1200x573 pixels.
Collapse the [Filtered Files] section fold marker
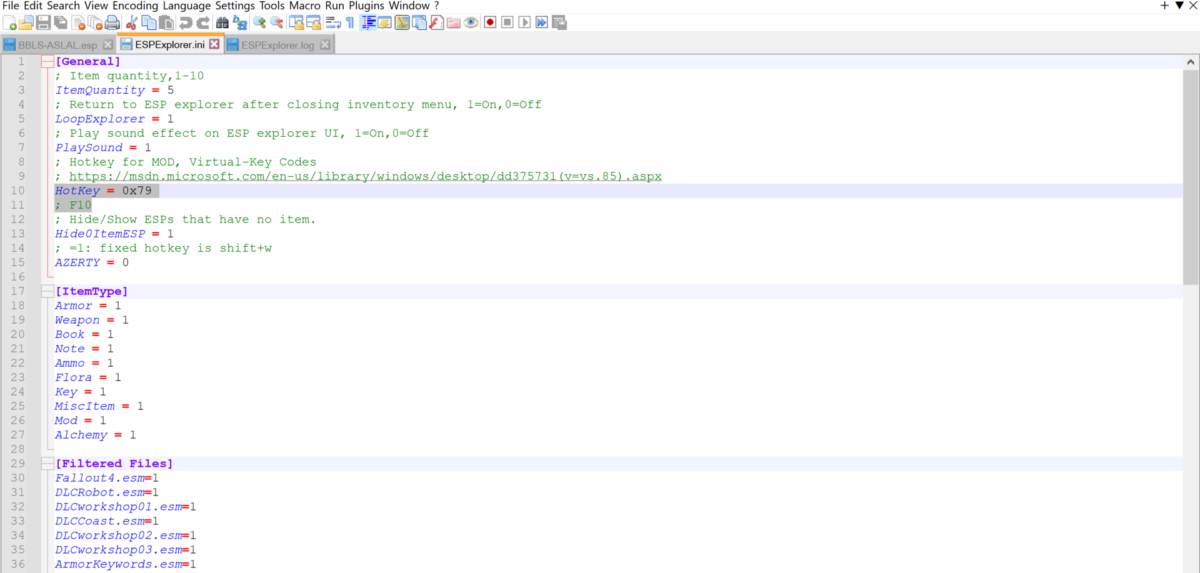[47, 464]
